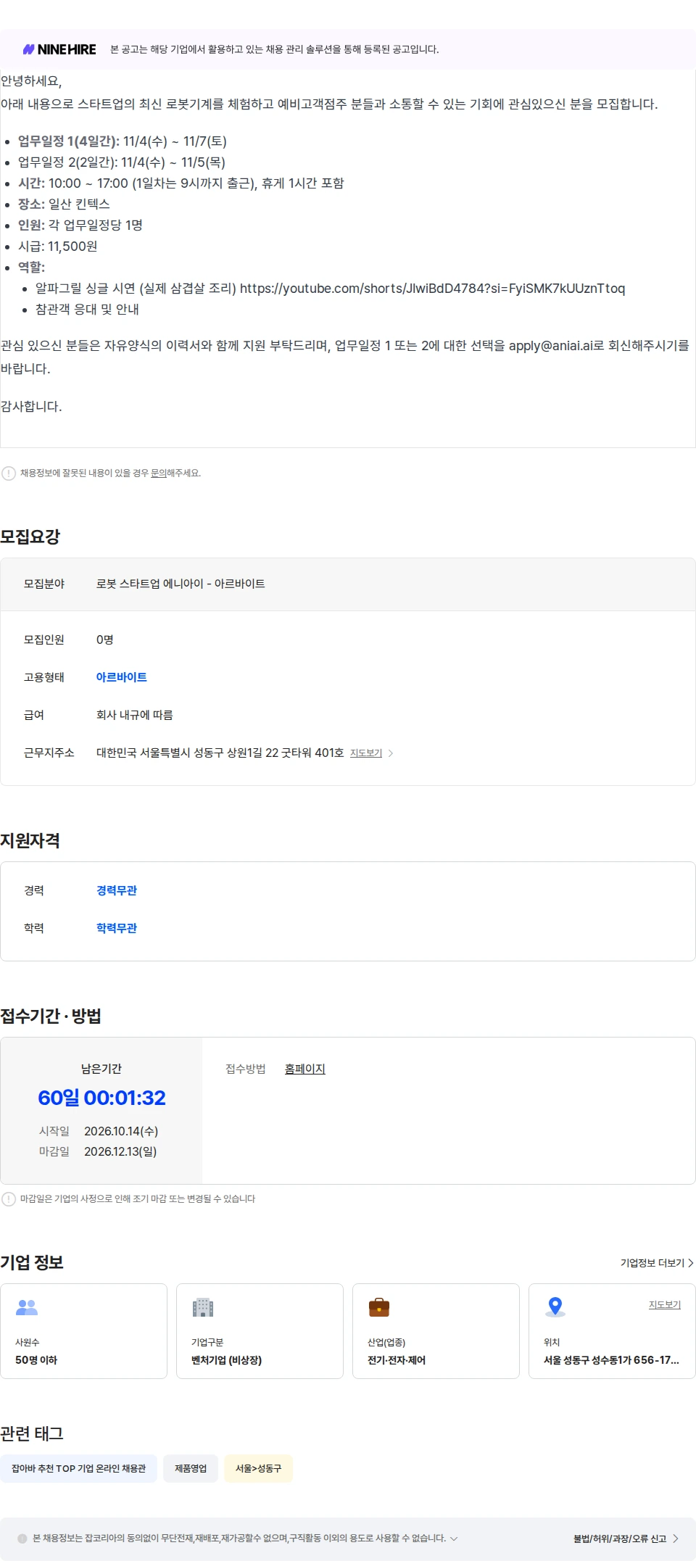Click the industry briefcase icon
This screenshot has width=696, height=1561.
pos(379,1307)
